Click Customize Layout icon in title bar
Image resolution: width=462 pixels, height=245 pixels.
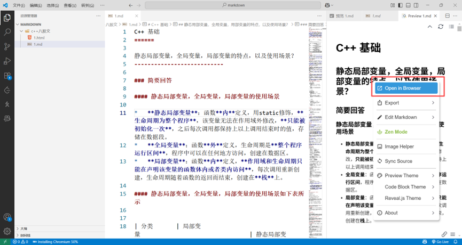click(x=393, y=5)
